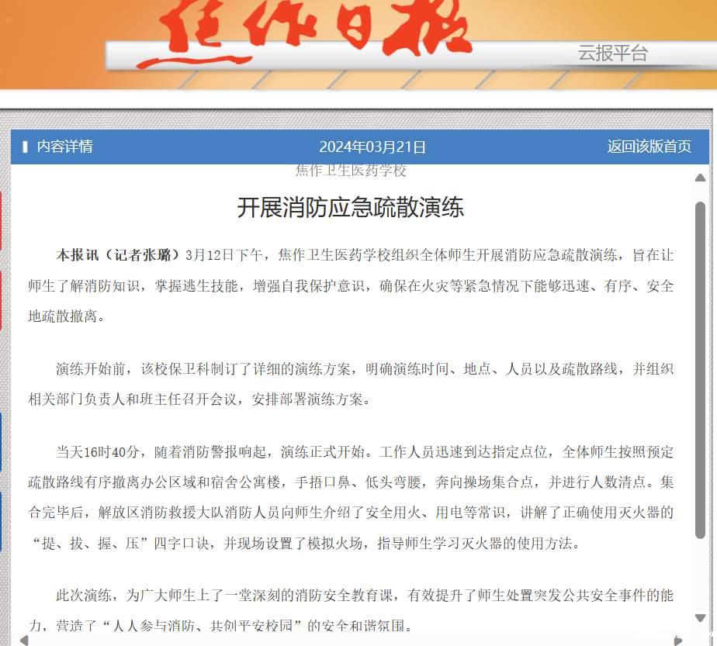Open the 返回该版首页 link
Screen dimensions: 717x646
[x=649, y=147]
